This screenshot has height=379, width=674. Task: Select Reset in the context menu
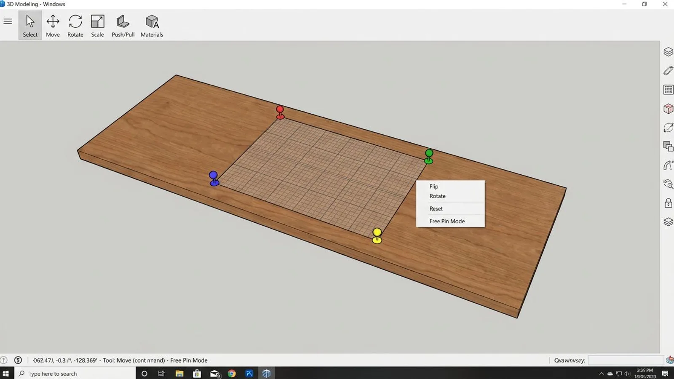(436, 208)
